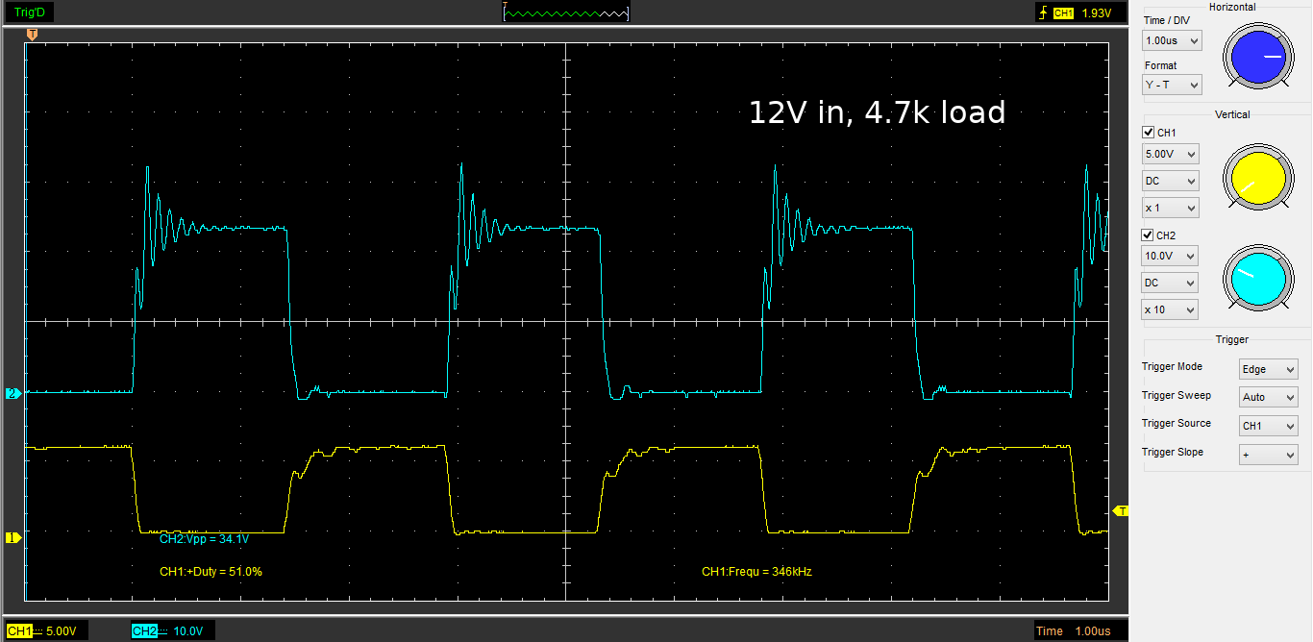Click the CH1:+Duty = 51.0% measurement

(x=211, y=572)
